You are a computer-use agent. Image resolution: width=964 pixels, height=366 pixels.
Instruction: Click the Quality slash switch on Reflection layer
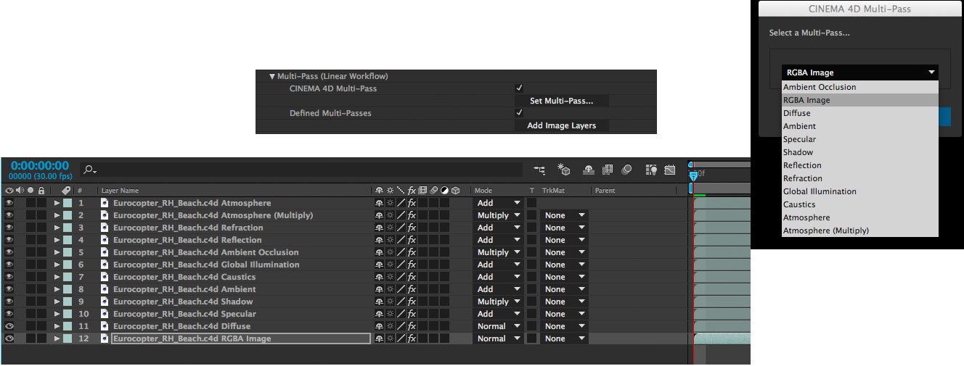click(401, 240)
